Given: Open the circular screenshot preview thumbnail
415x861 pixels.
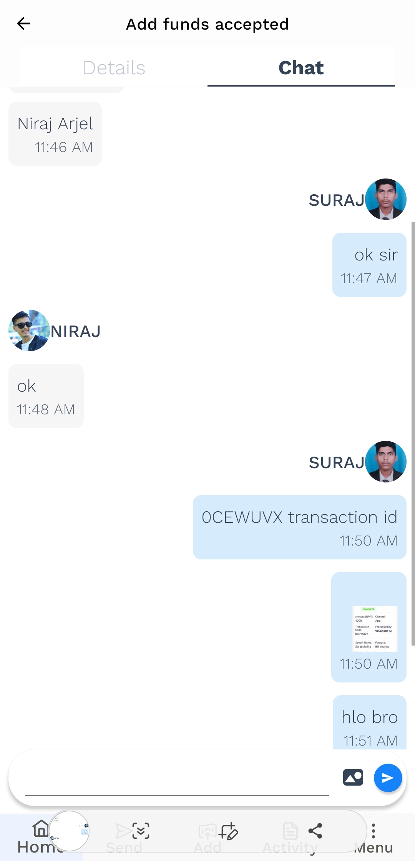Looking at the screenshot, I should [x=69, y=831].
